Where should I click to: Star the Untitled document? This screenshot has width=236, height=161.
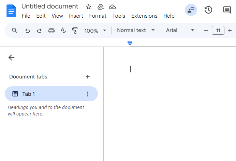89,7
